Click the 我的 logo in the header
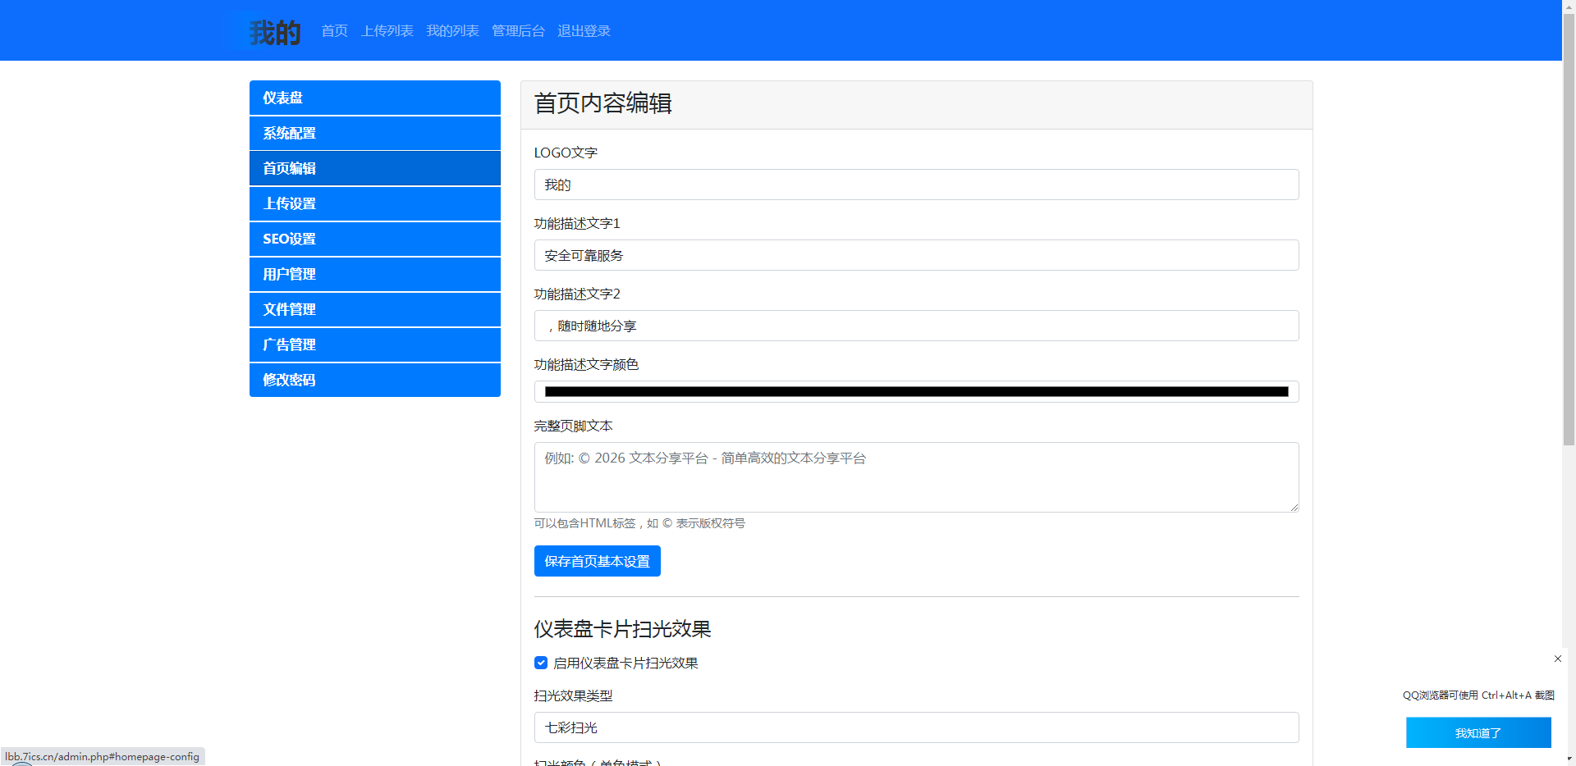This screenshot has width=1576, height=766. (275, 32)
